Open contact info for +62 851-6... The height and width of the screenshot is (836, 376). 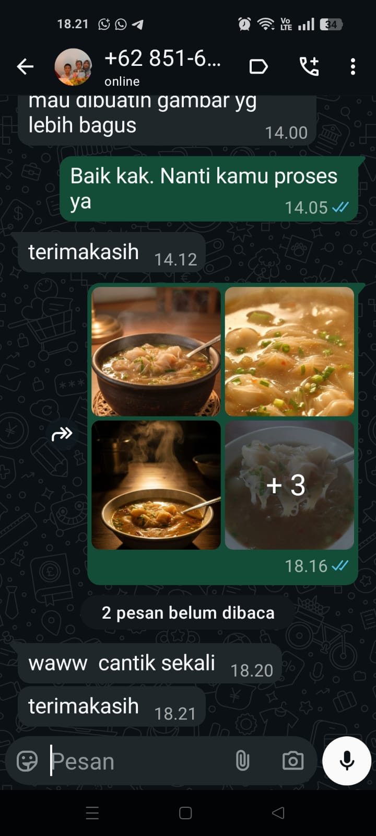(162, 67)
